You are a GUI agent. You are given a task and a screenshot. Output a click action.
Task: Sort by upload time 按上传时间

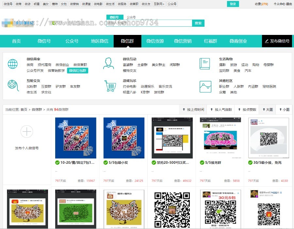193,110
